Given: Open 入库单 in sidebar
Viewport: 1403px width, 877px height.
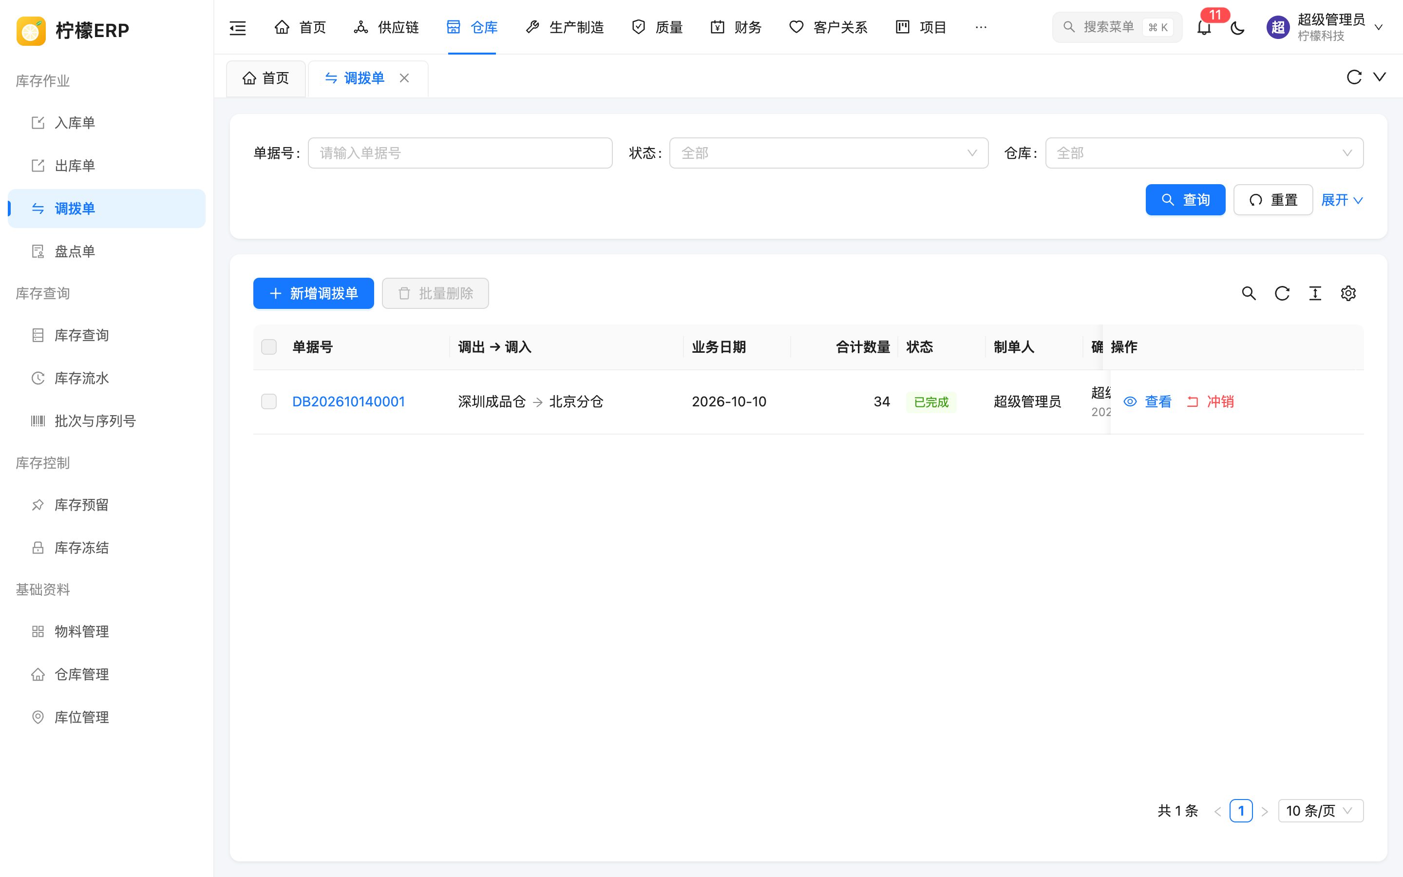Looking at the screenshot, I should click(107, 123).
